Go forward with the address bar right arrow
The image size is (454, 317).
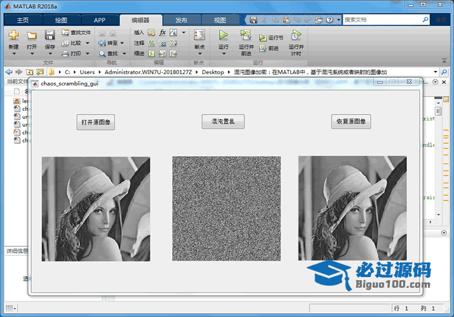(x=19, y=72)
